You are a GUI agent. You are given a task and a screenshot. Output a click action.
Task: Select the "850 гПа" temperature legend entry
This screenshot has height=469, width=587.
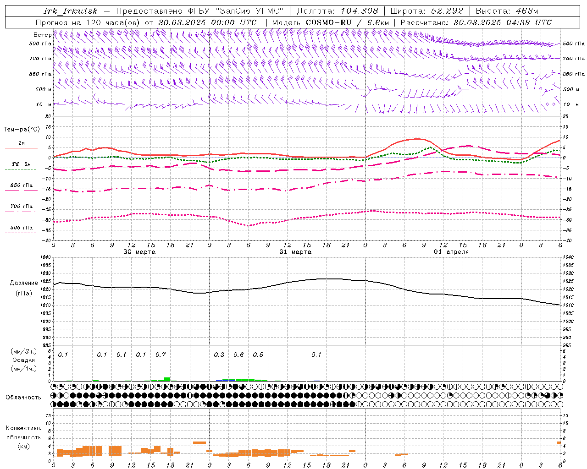pyautogui.click(x=22, y=185)
